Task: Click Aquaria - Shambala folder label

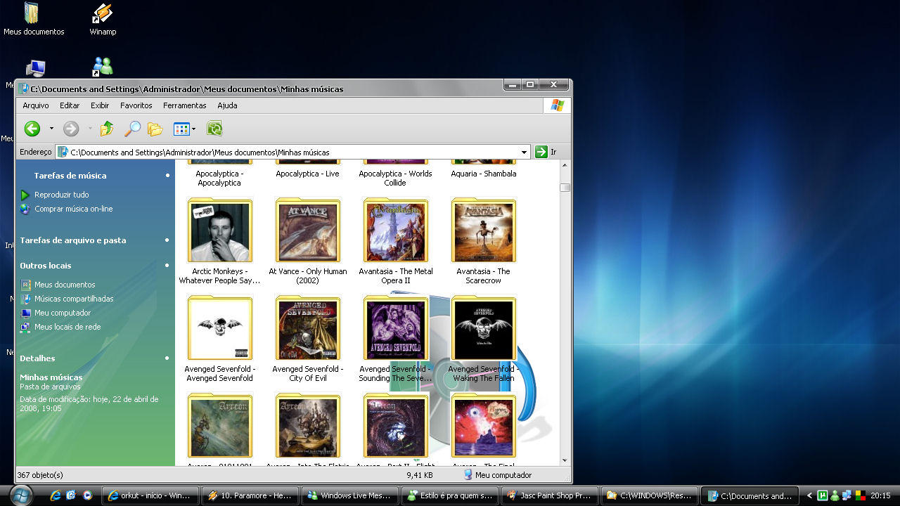Action: coord(484,174)
